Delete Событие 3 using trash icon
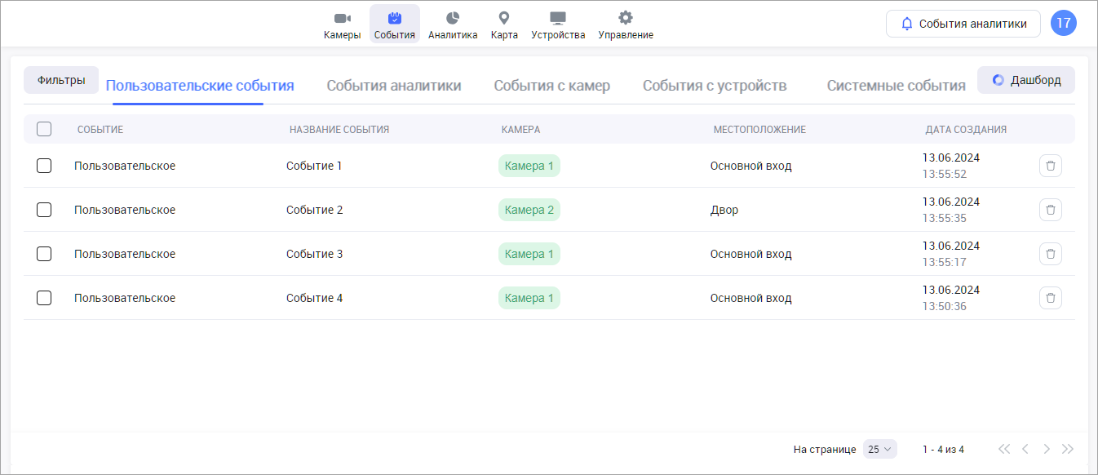The width and height of the screenshot is (1098, 475). [x=1051, y=254]
